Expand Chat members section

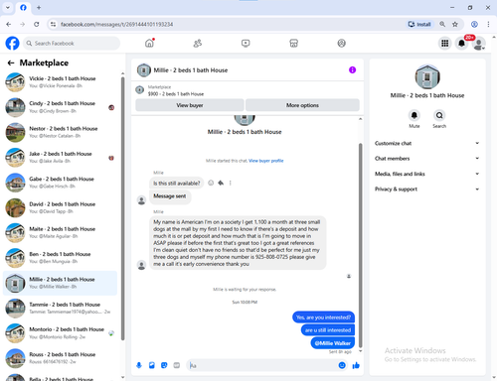pos(427,159)
